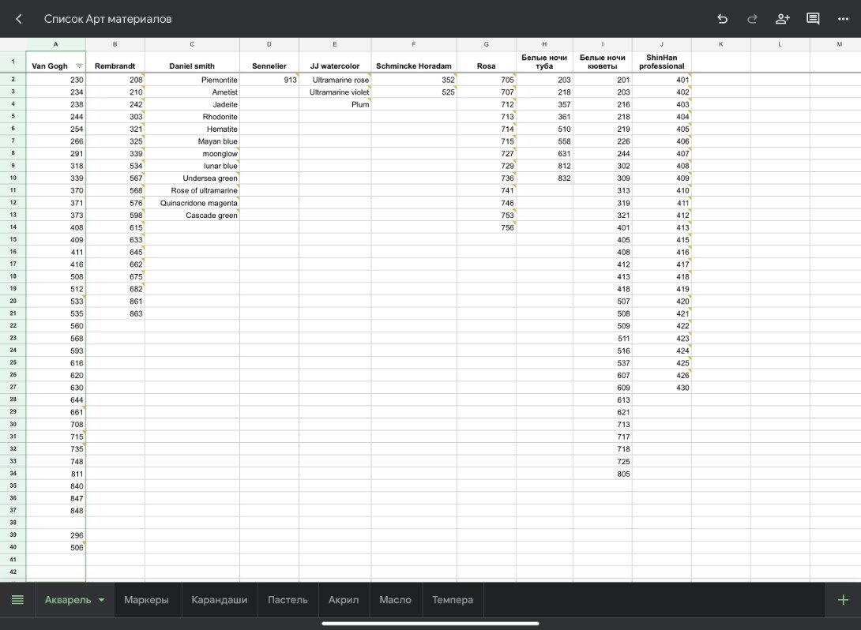Select the lunar blue cell
Screen dimensions: 861x630
pyautogui.click(x=192, y=166)
